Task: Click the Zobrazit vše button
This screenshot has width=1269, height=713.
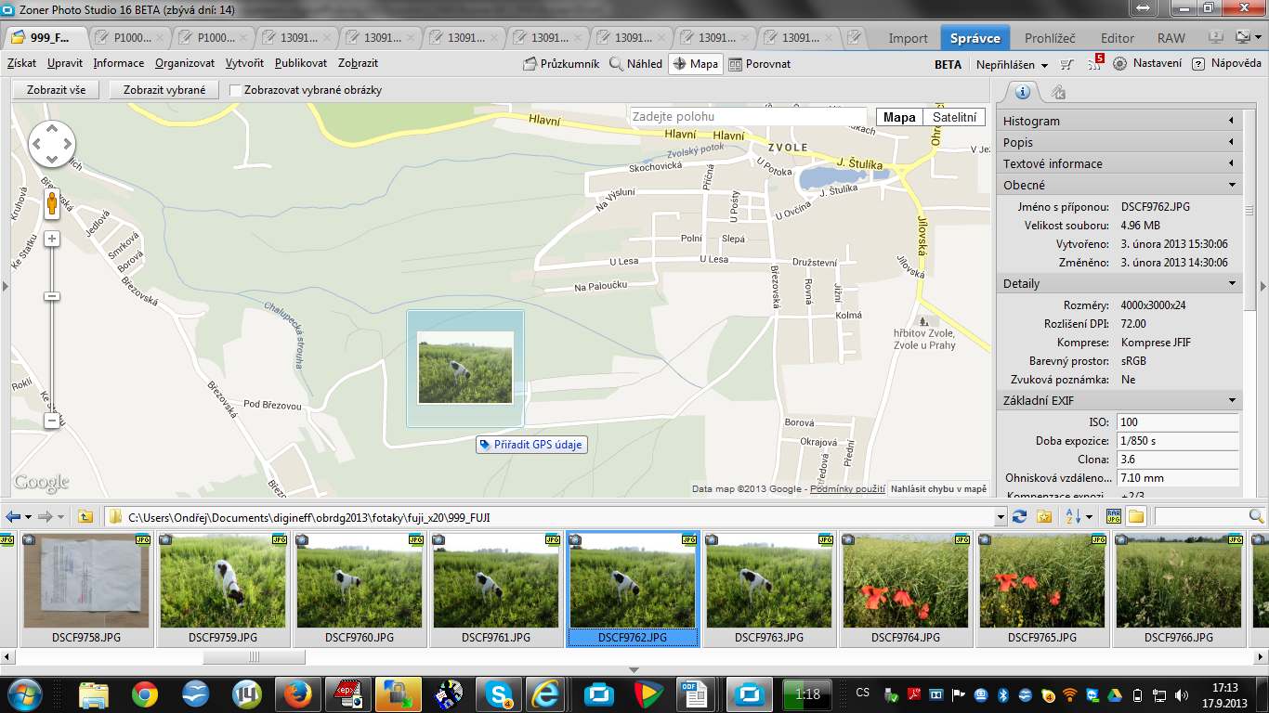Action: click(x=56, y=90)
